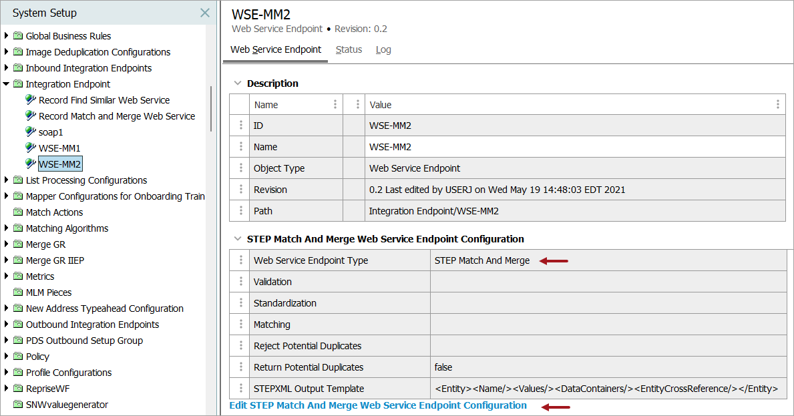Open the Log tab

[383, 49]
